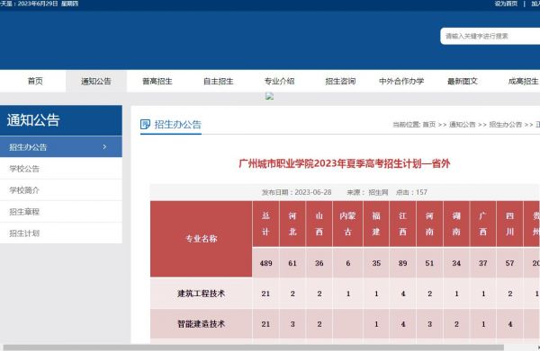Image resolution: width=540 pixels, height=351 pixels.
Task: Click the 四川 total value 57
Action: [509, 263]
